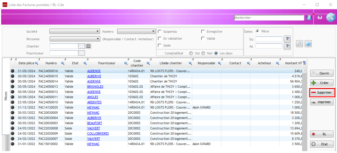Screen dimensions: 337x153
Task: Click the building icon next to Chantier
Action: (x=88, y=46)
